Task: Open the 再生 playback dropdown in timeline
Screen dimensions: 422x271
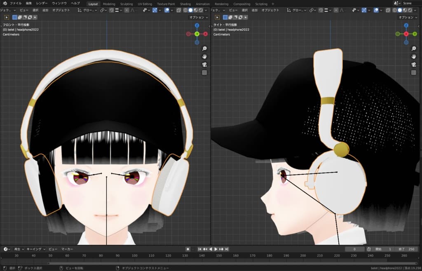Action: [19, 249]
